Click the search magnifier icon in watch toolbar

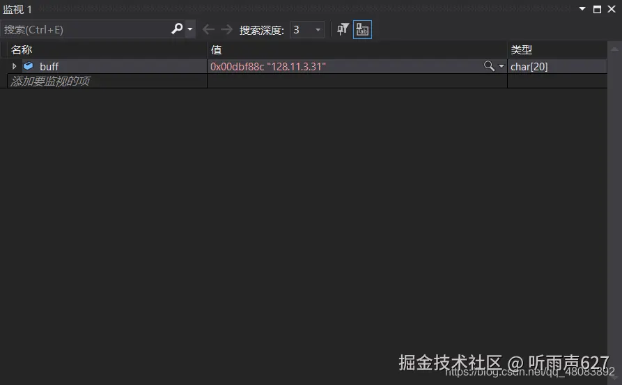(x=177, y=29)
